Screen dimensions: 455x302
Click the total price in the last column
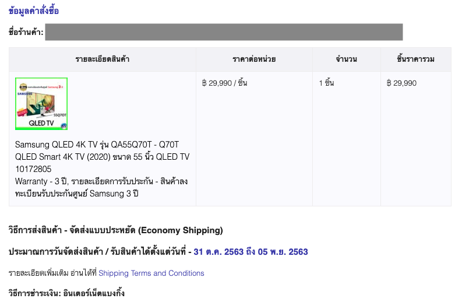click(401, 83)
